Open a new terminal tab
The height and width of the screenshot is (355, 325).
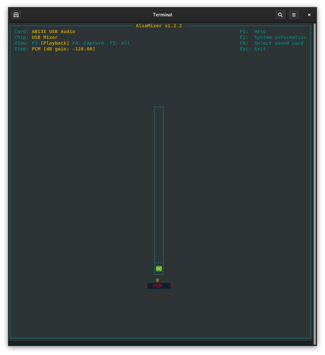[x=16, y=14]
